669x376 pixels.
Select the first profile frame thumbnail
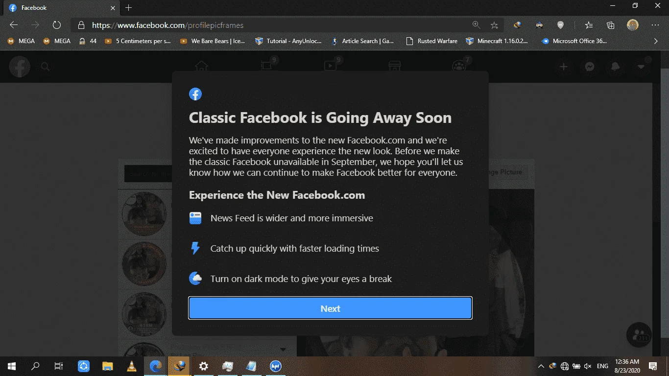pyautogui.click(x=144, y=213)
